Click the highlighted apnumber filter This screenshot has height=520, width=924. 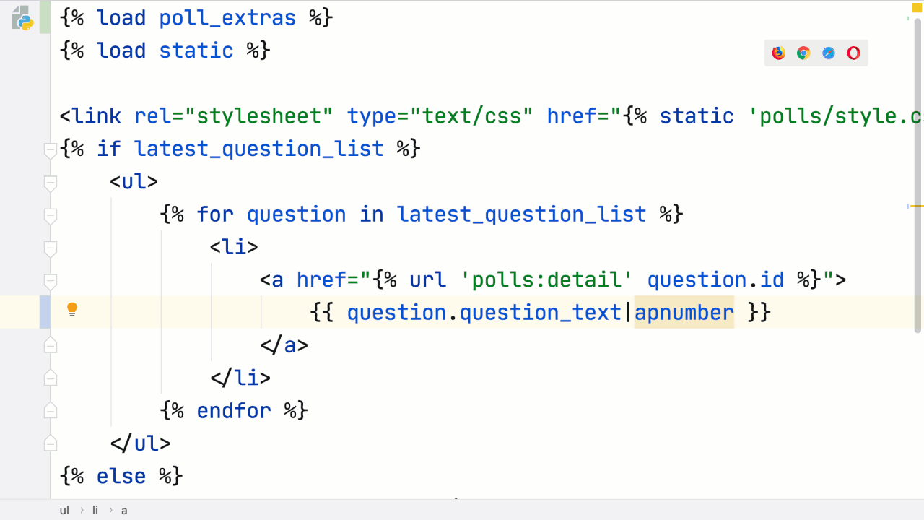tap(684, 313)
